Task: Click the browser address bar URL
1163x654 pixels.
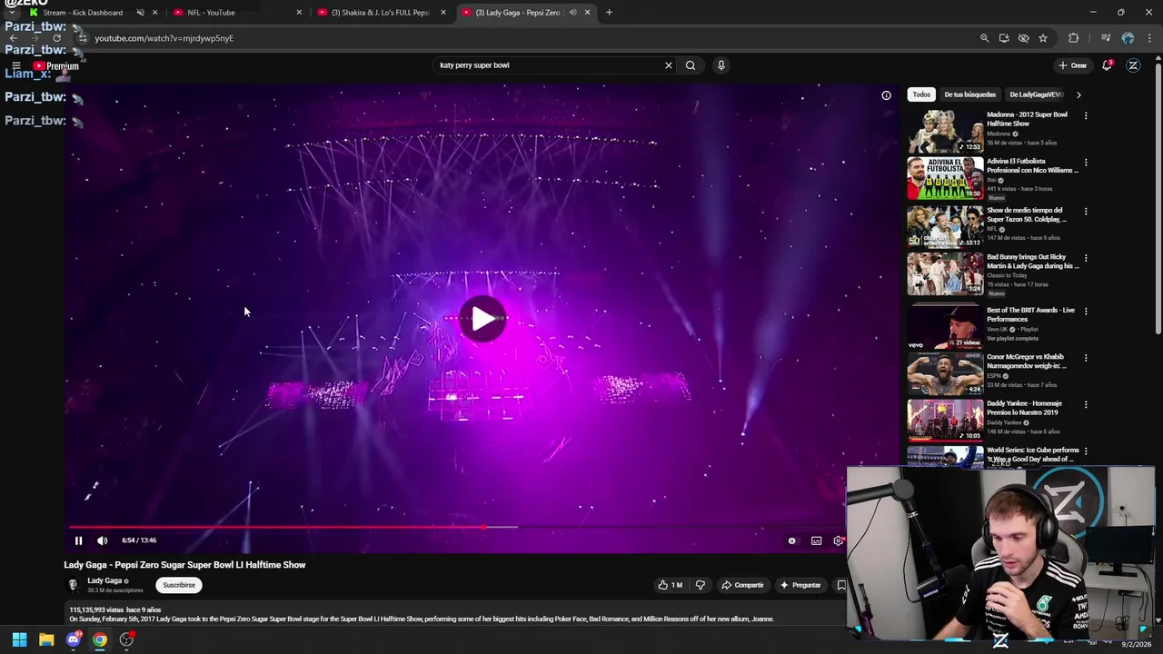Action: (164, 38)
